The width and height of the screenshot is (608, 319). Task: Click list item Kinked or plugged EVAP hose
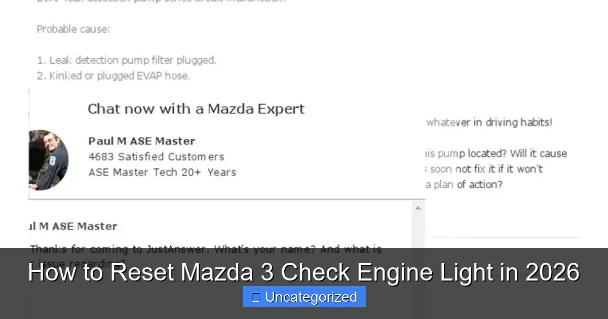113,75
